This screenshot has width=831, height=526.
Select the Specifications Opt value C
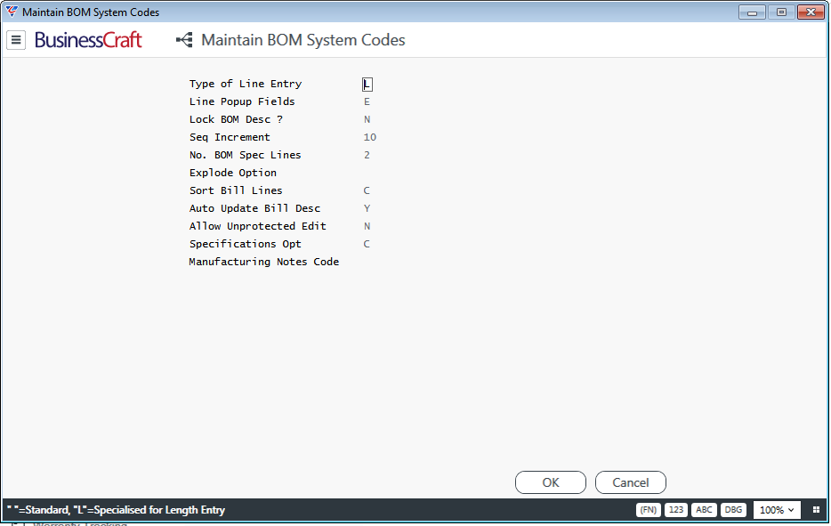pos(367,244)
